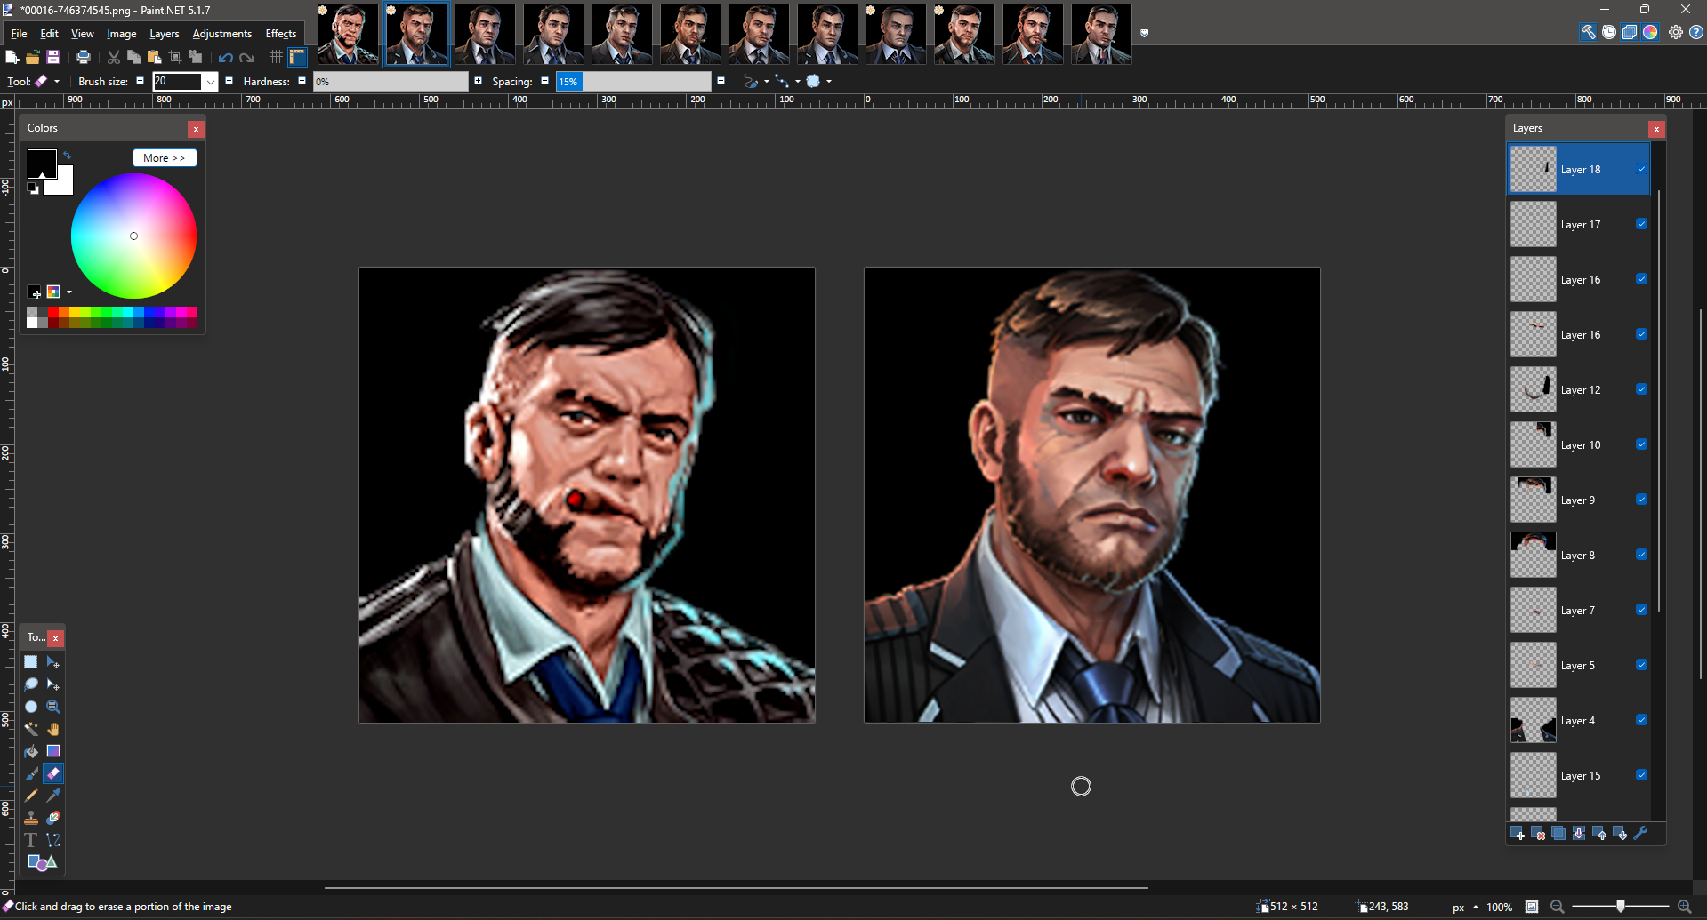Open layer properties wrench icon
1707x920 pixels.
tap(1641, 833)
